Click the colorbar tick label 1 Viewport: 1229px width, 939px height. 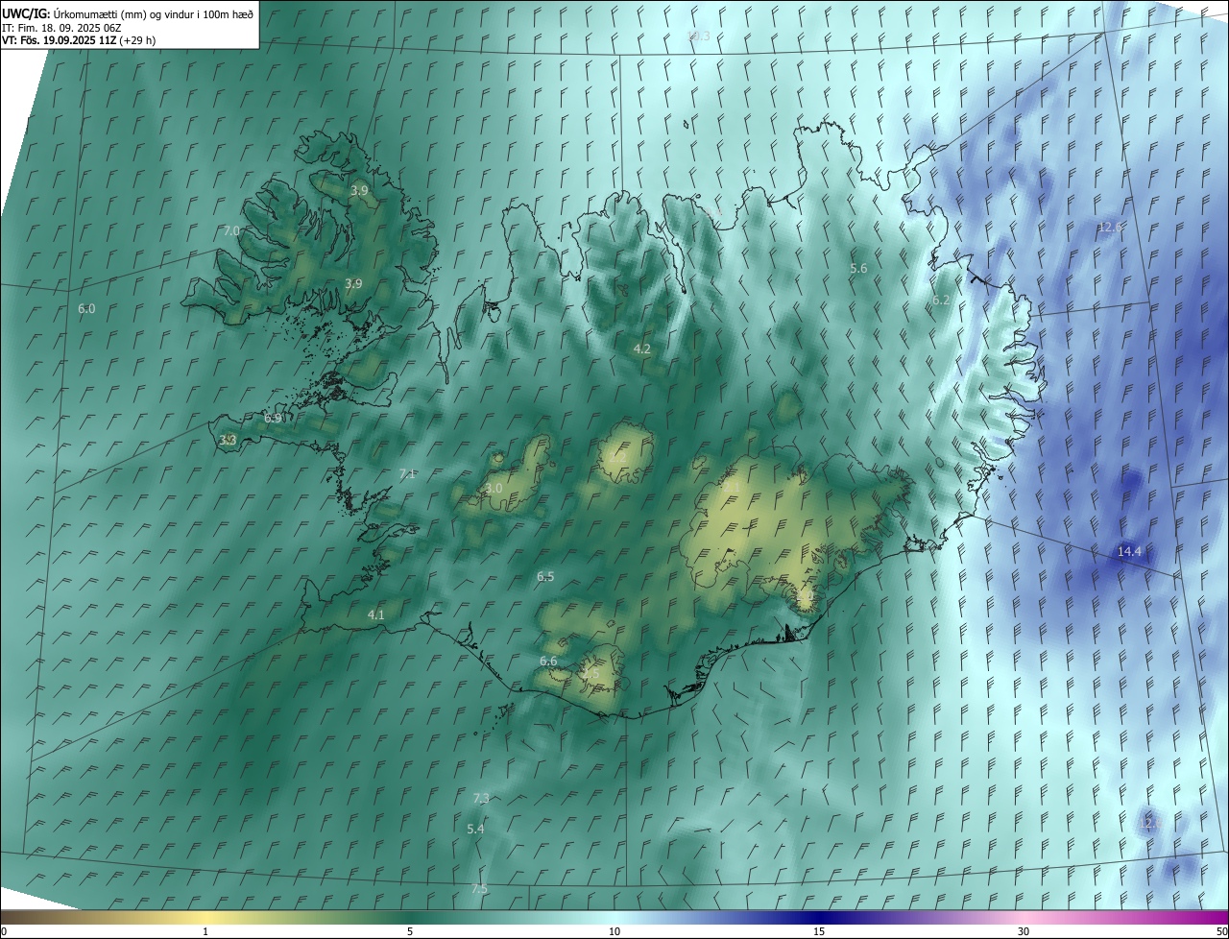pos(205,931)
